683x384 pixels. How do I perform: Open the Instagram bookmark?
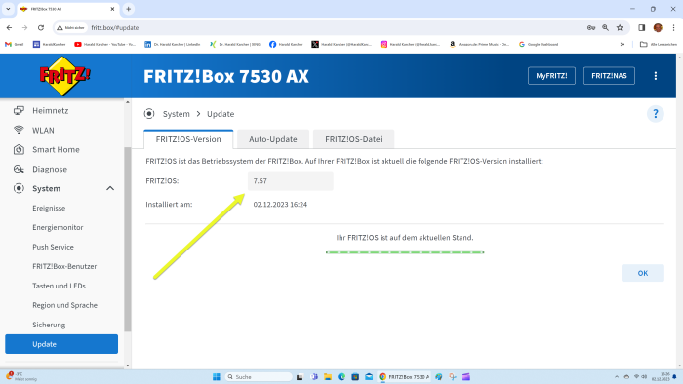411,45
